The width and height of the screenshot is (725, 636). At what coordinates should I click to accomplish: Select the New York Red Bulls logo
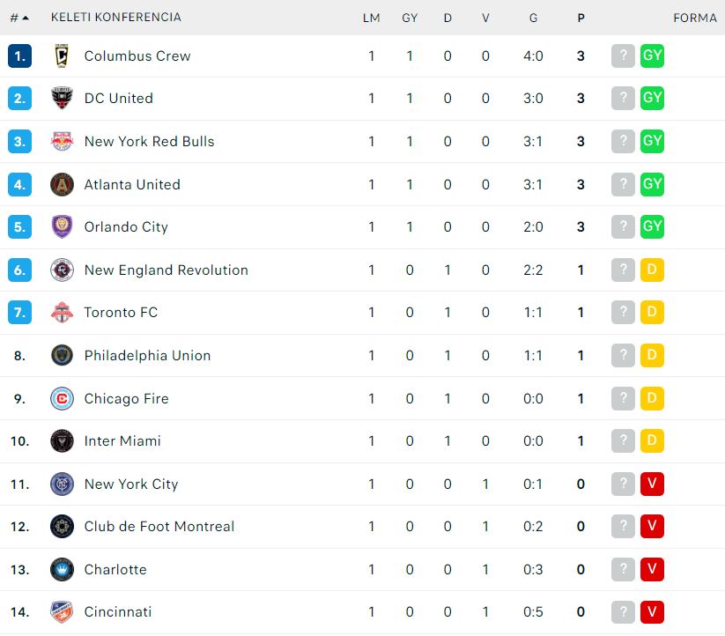click(62, 141)
